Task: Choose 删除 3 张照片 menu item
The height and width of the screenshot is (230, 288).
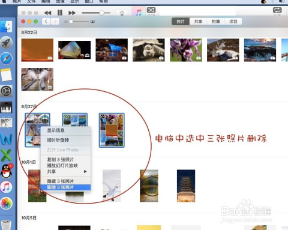Action: tap(65, 187)
